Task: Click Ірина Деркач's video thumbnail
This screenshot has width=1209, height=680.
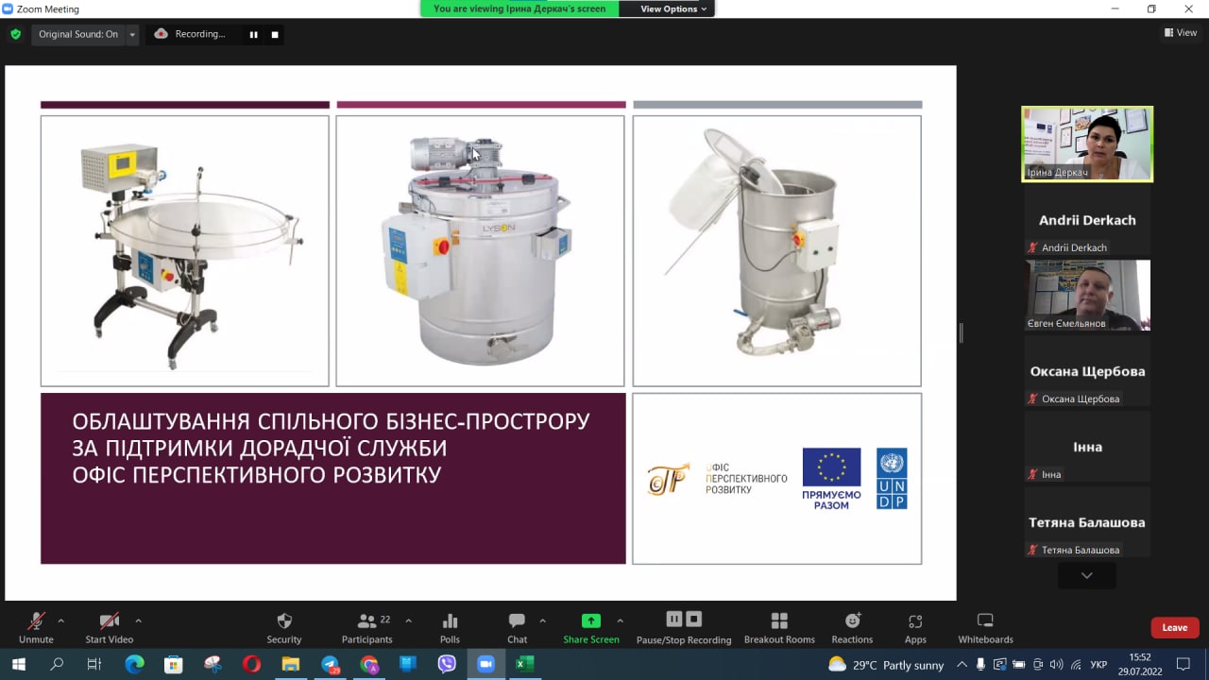Action: 1086,143
